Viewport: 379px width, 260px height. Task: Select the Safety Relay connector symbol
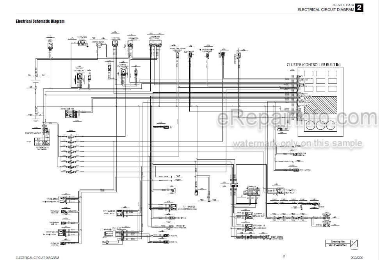[x=155, y=43]
